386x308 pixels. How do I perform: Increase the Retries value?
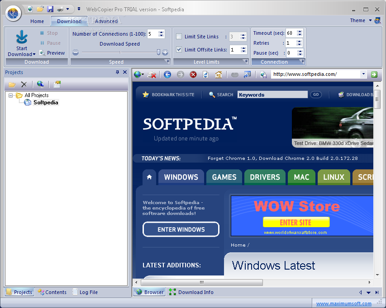pyautogui.click(x=300, y=41)
